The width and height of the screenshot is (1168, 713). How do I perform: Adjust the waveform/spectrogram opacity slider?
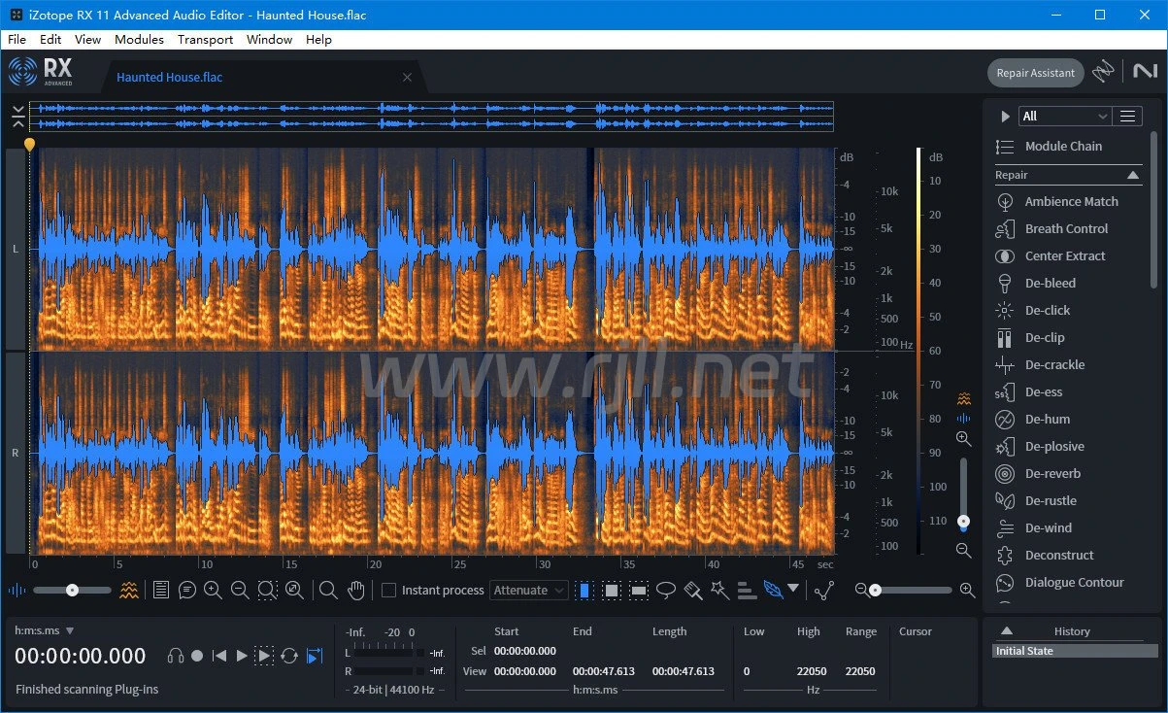72,590
